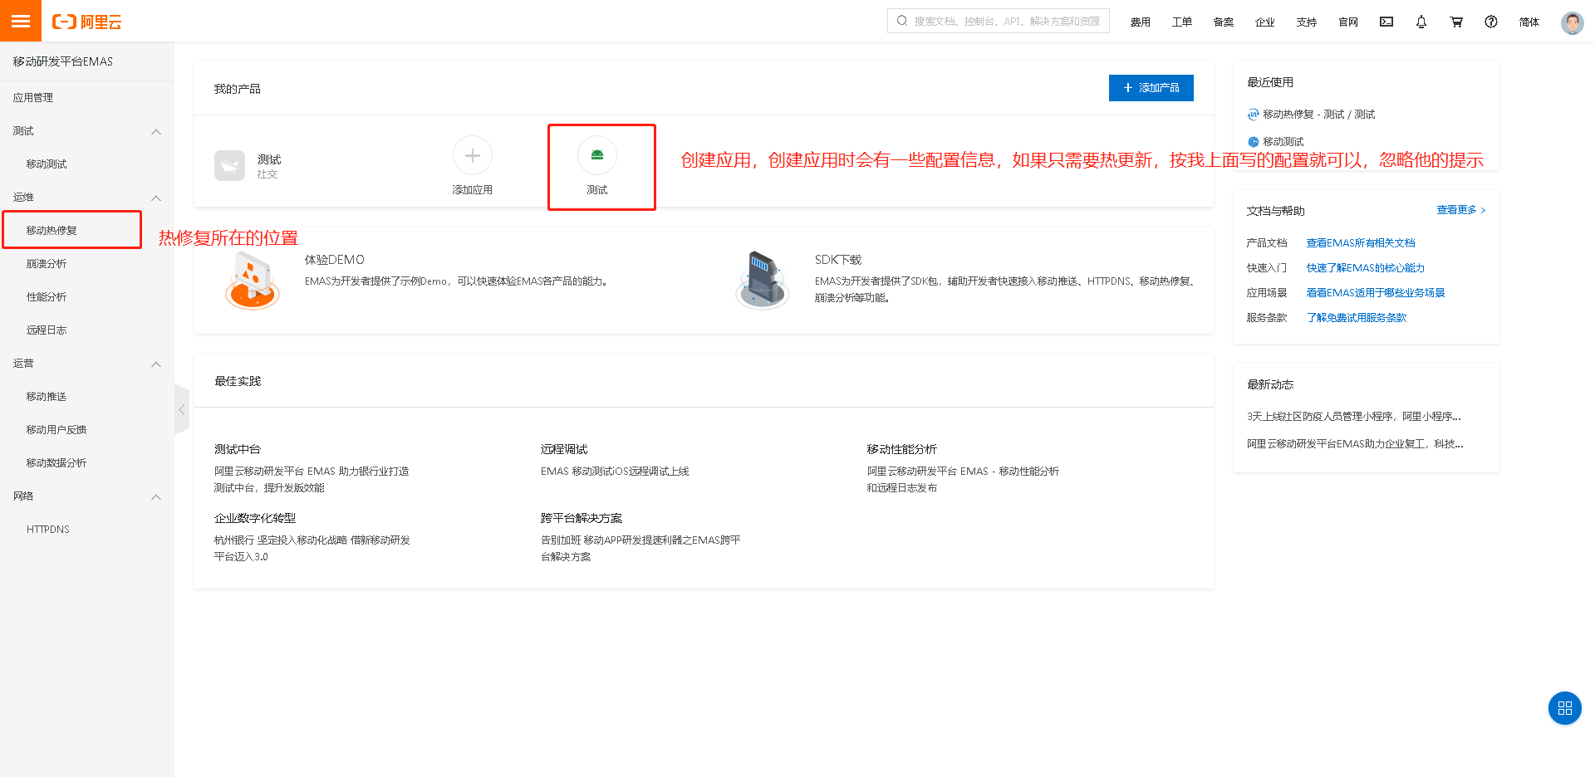The image size is (1595, 777).
Task: Click the 移动测试 recent item icon
Action: point(1254,142)
